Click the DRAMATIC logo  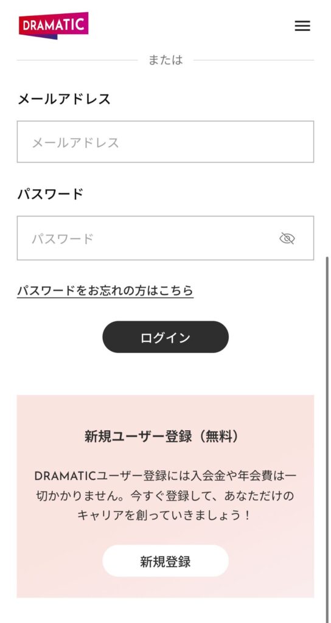coord(54,26)
